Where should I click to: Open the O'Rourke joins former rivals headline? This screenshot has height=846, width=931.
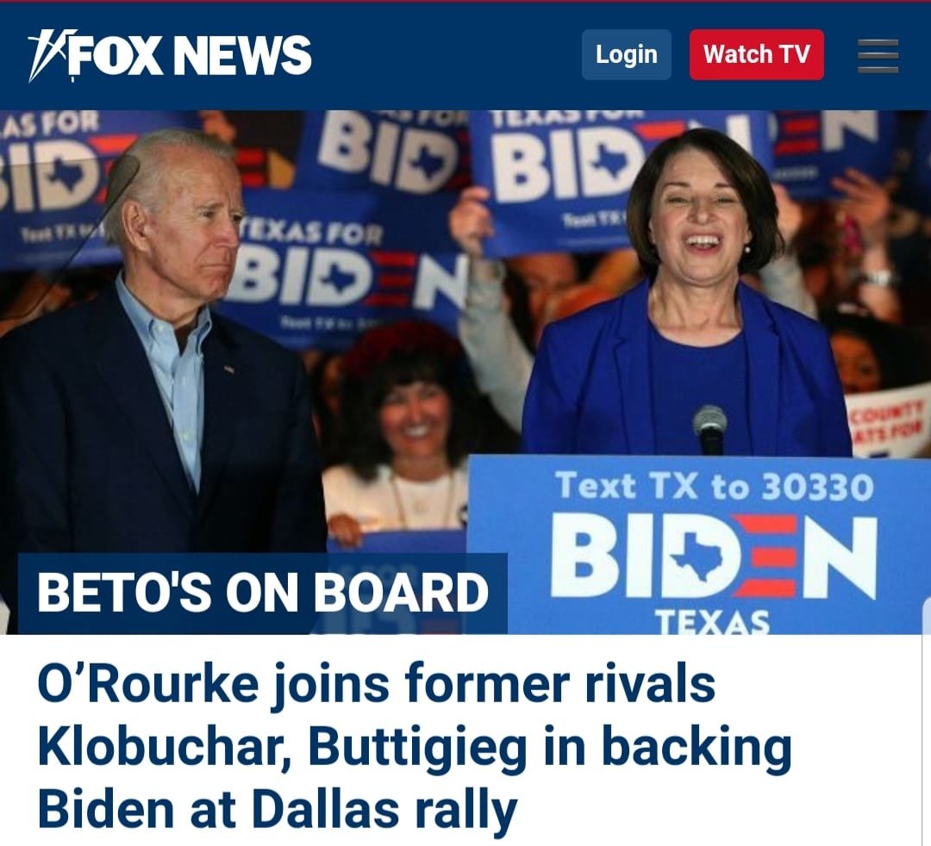[x=415, y=746]
